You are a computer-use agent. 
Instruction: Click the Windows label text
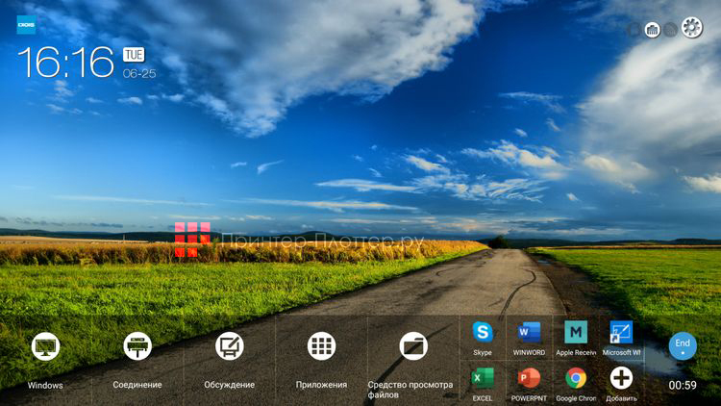click(x=45, y=385)
